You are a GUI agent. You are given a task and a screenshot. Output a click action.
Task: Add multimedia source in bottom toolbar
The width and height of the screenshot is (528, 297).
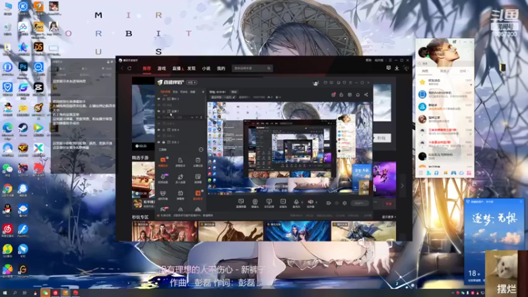click(x=283, y=203)
